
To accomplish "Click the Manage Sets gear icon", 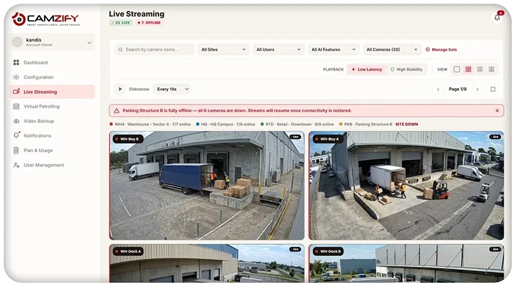I will click(x=428, y=49).
